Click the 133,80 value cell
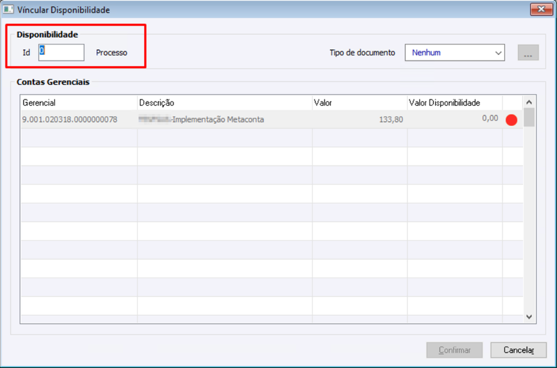This screenshot has width=557, height=368. [359, 120]
